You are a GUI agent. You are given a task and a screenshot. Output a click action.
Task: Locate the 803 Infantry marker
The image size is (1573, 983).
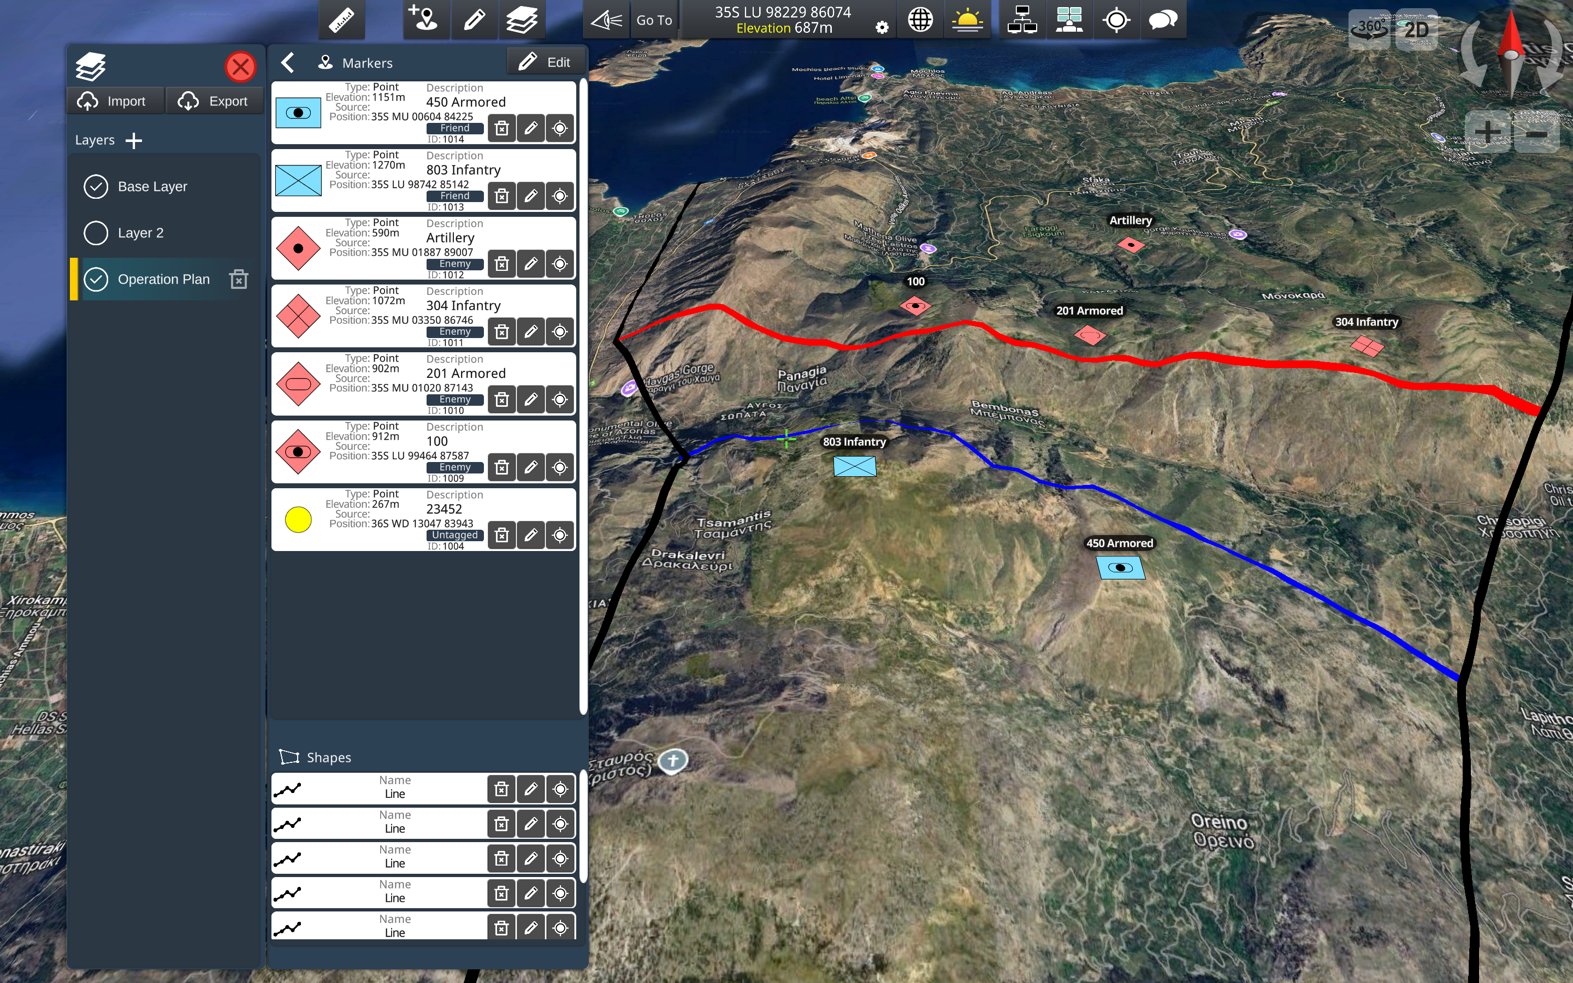[x=560, y=197]
